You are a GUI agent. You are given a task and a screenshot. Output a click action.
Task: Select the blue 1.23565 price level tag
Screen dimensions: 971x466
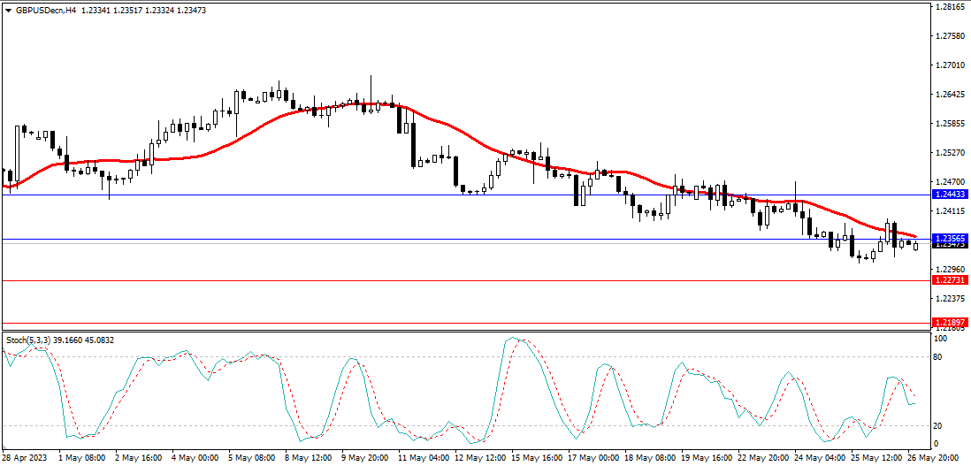(950, 238)
